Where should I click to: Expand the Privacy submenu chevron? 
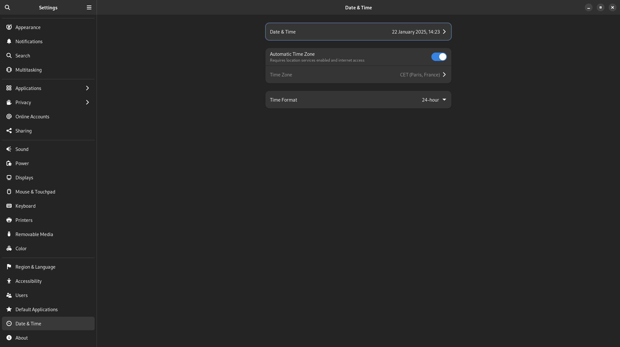tap(87, 102)
